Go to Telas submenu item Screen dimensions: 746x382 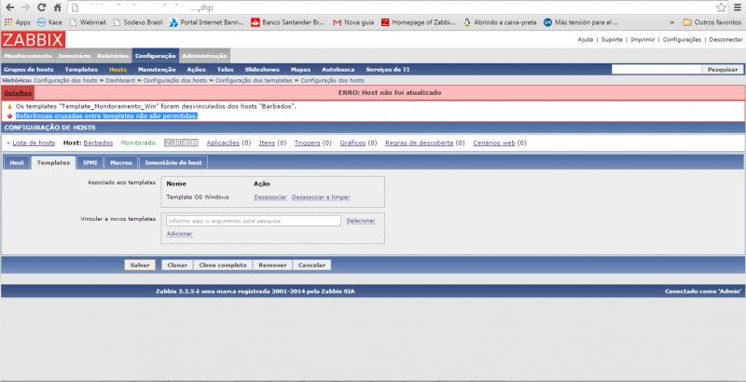click(225, 70)
